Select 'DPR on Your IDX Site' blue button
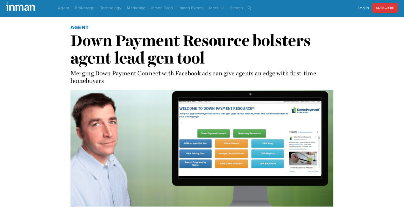This screenshot has width=404, height=210. coord(195,144)
